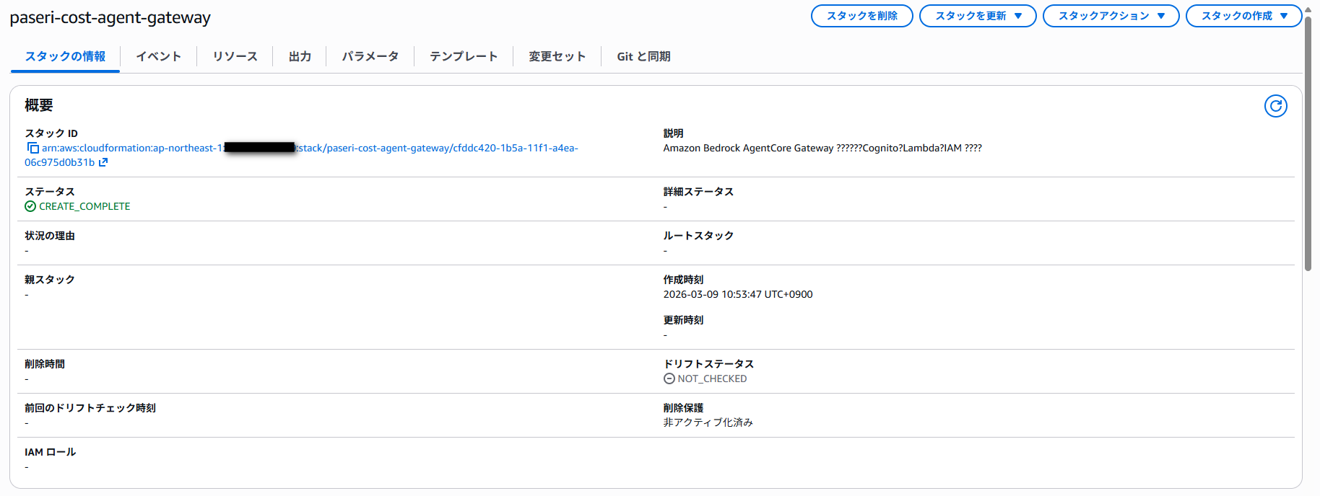Expand the スタックの作成 dropdown
This screenshot has width=1320, height=496.
pos(1243,16)
